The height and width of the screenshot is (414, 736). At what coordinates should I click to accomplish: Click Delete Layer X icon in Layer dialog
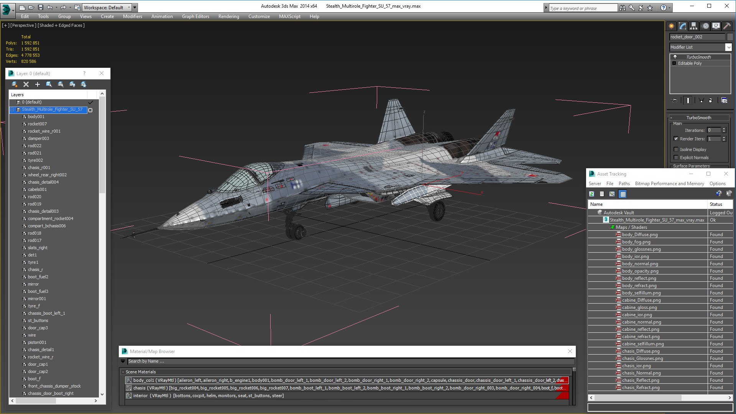(x=26, y=84)
